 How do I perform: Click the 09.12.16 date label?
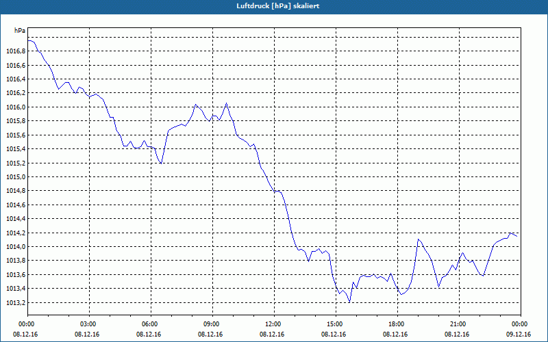[519, 334]
